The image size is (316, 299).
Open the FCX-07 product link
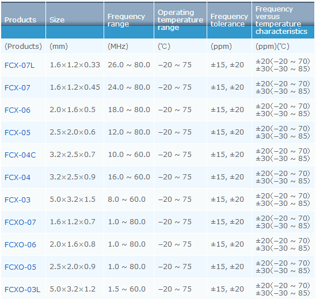click(17, 87)
